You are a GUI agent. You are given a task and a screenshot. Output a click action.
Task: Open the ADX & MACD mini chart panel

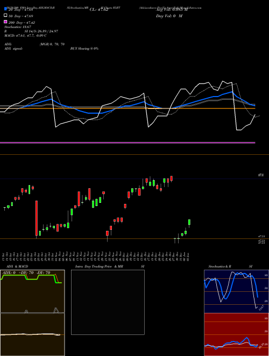32,313
